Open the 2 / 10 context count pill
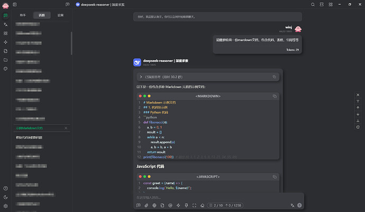 click(225, 205)
